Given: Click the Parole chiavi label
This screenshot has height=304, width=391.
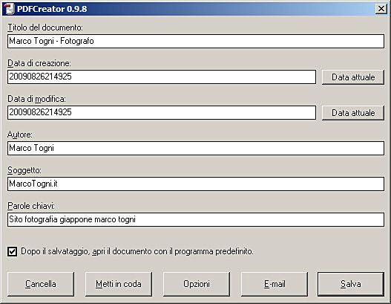Looking at the screenshot, I should coord(31,206).
